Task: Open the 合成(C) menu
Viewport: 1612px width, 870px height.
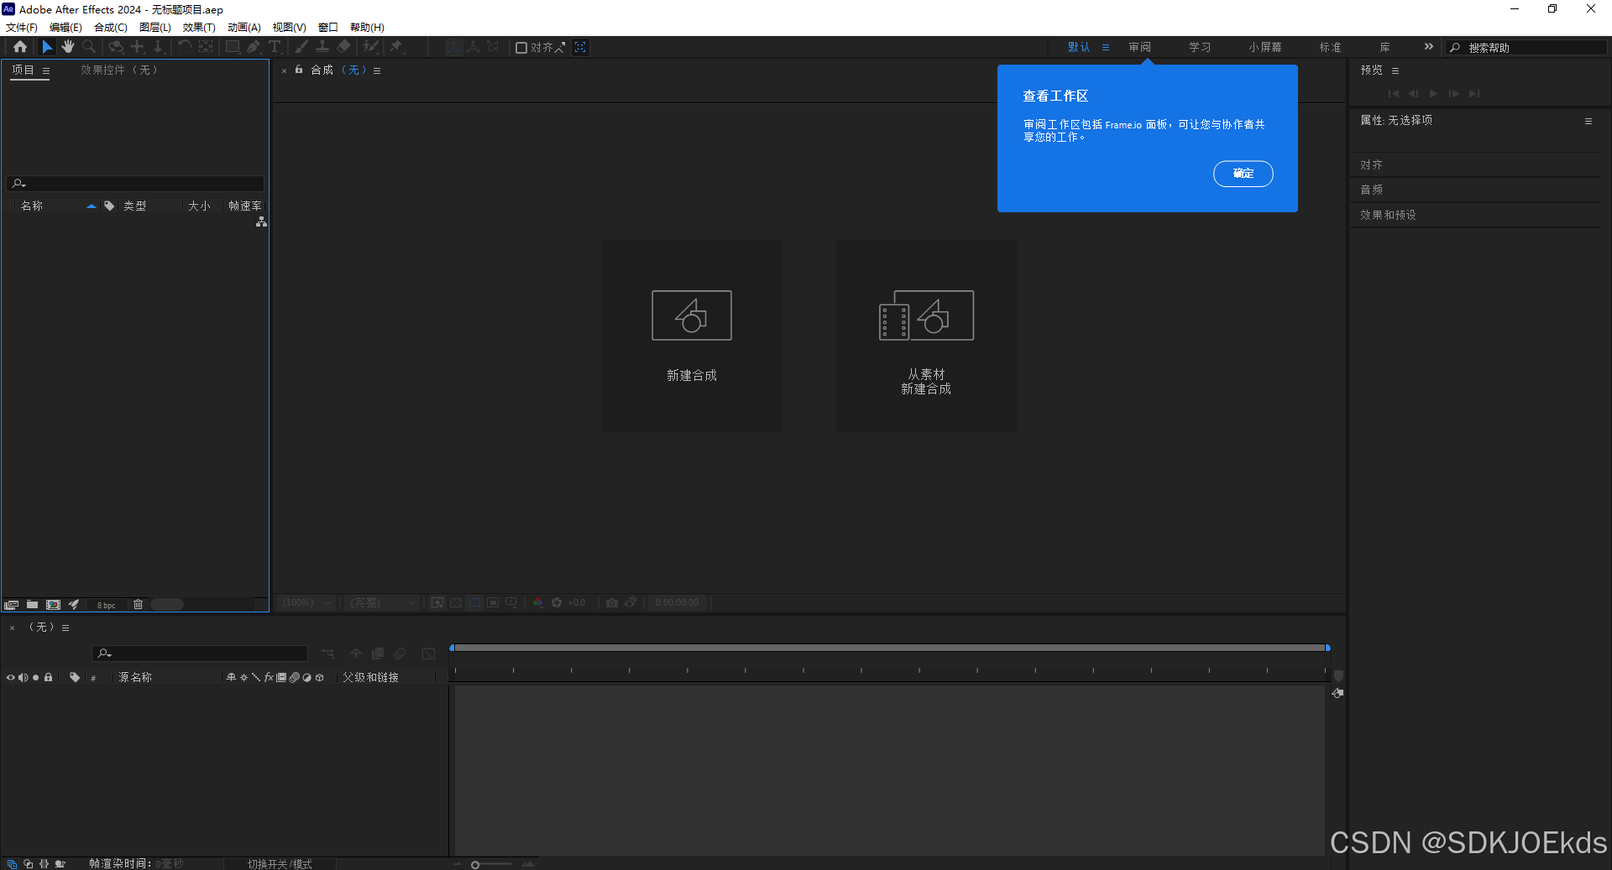Action: coord(111,28)
